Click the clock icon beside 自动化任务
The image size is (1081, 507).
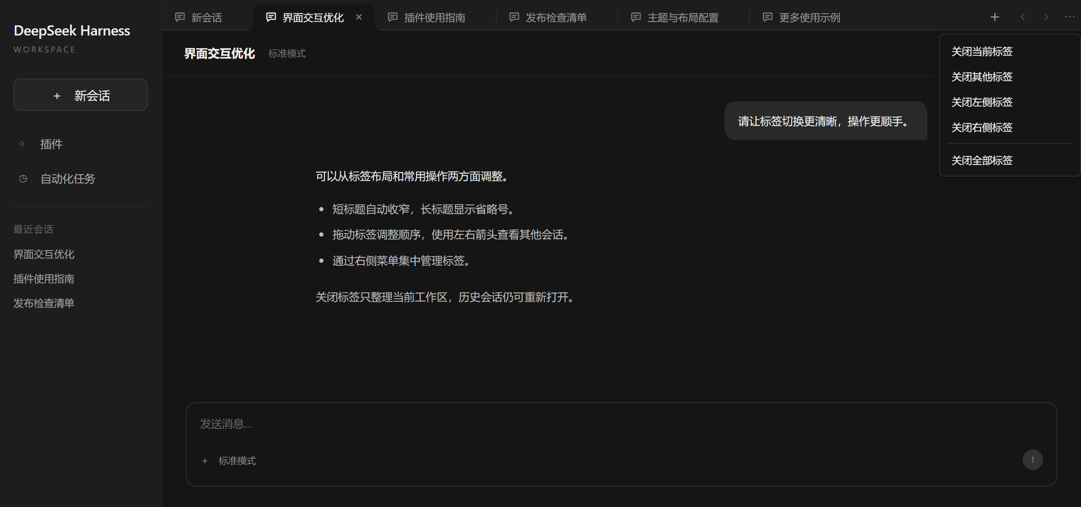(23, 179)
